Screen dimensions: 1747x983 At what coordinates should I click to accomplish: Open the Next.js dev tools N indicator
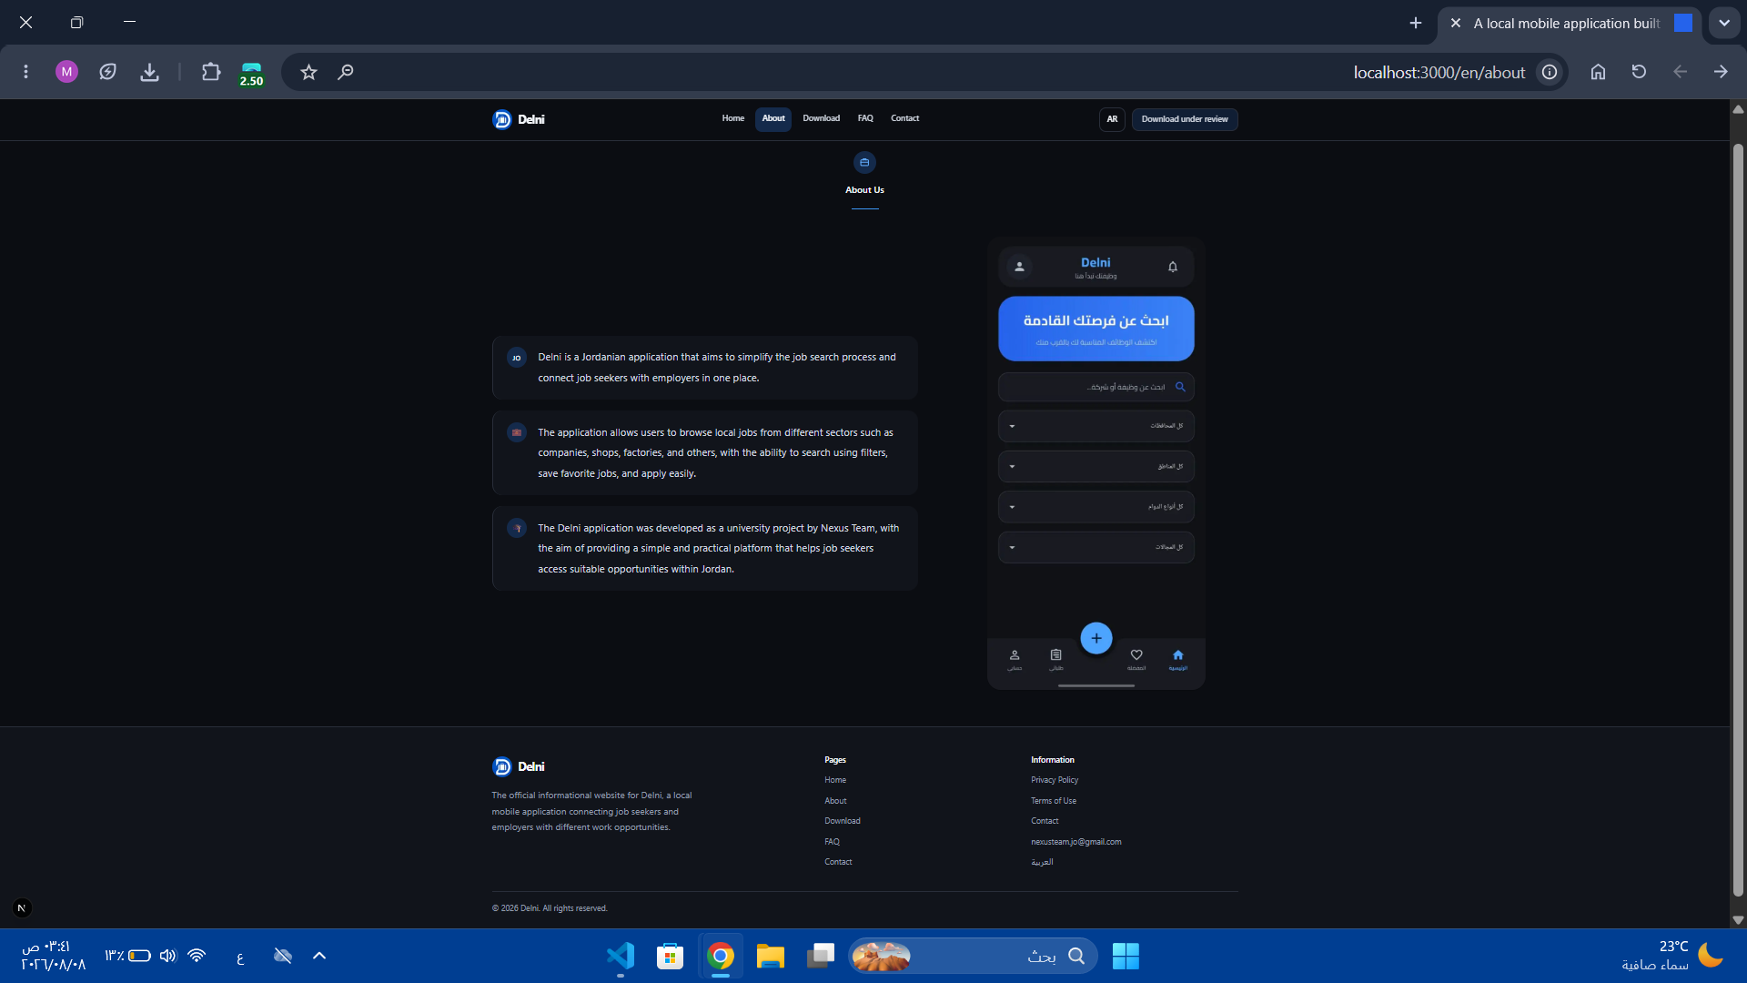coord(22,907)
